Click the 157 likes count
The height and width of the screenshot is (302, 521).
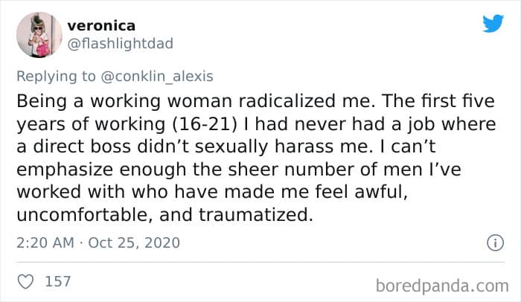(58, 281)
